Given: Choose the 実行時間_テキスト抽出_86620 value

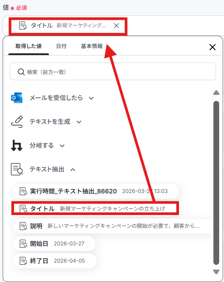Looking at the screenshot, I should coord(96,191).
